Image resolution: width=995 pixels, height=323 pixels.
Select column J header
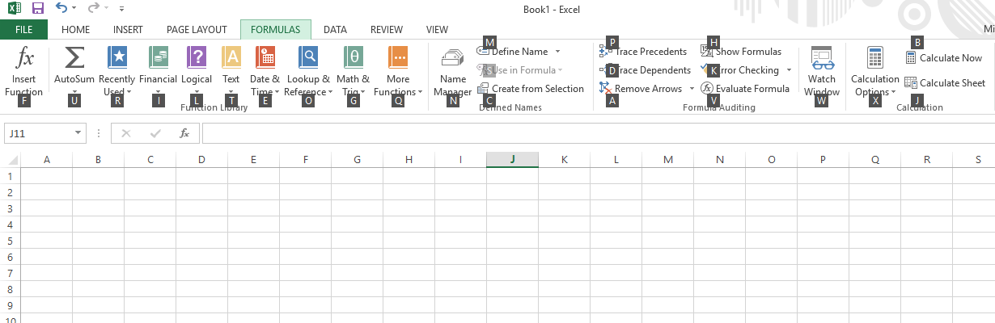(x=512, y=160)
